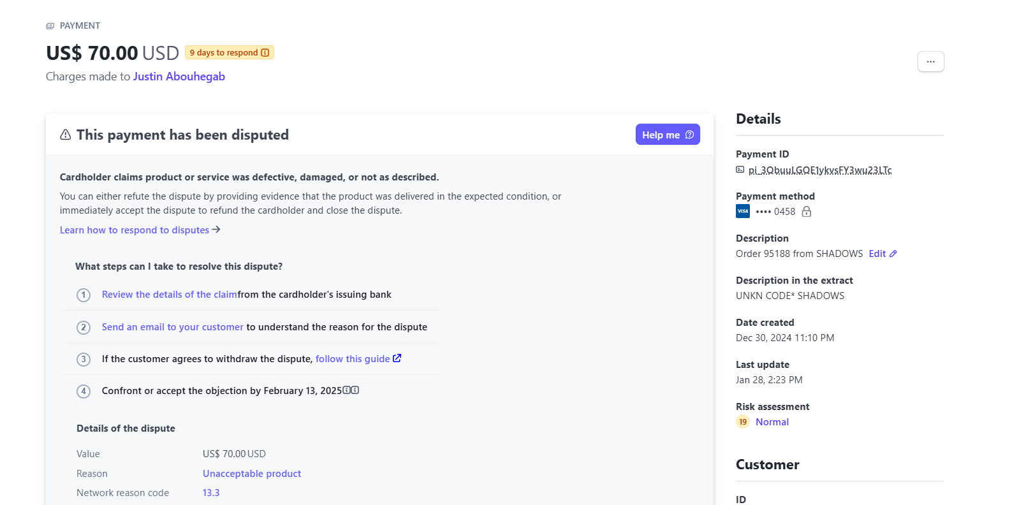Click the Visa card logo icon

pyautogui.click(x=743, y=211)
